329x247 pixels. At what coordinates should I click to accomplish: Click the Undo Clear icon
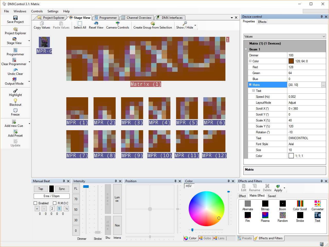pyautogui.click(x=15, y=70)
